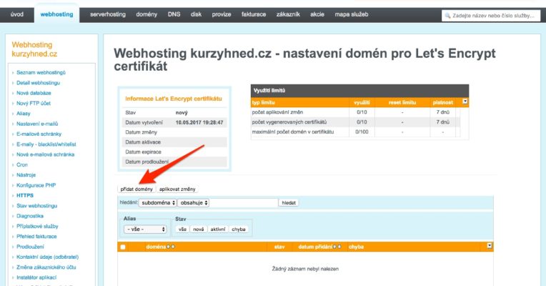Open serverhosting in the top menu
Viewport: 546px width, 286px height.
point(108,14)
